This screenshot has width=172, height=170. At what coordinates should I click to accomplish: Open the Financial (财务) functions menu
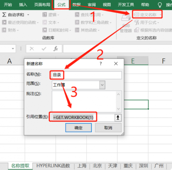tap(10, 30)
